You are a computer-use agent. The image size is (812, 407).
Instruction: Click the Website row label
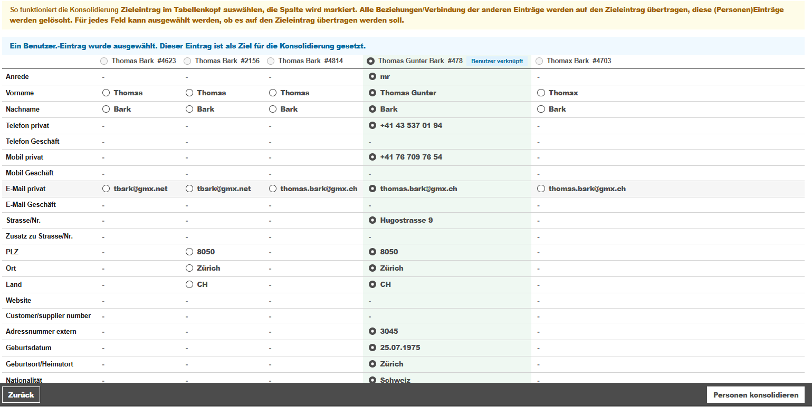pos(18,300)
